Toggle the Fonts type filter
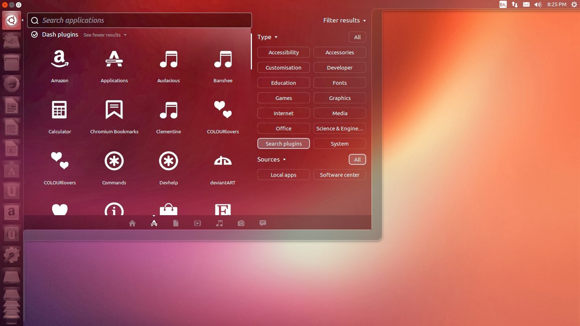The width and height of the screenshot is (580, 326). (x=340, y=83)
